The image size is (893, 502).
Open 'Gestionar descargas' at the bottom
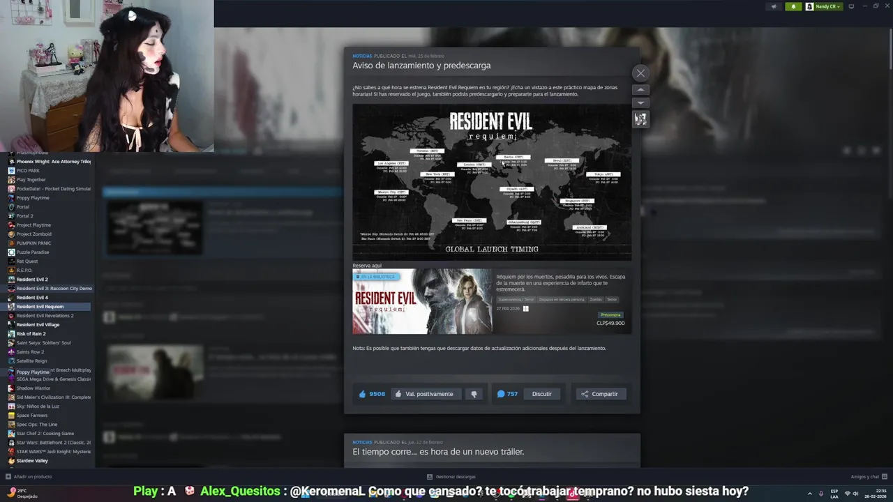pyautogui.click(x=451, y=477)
